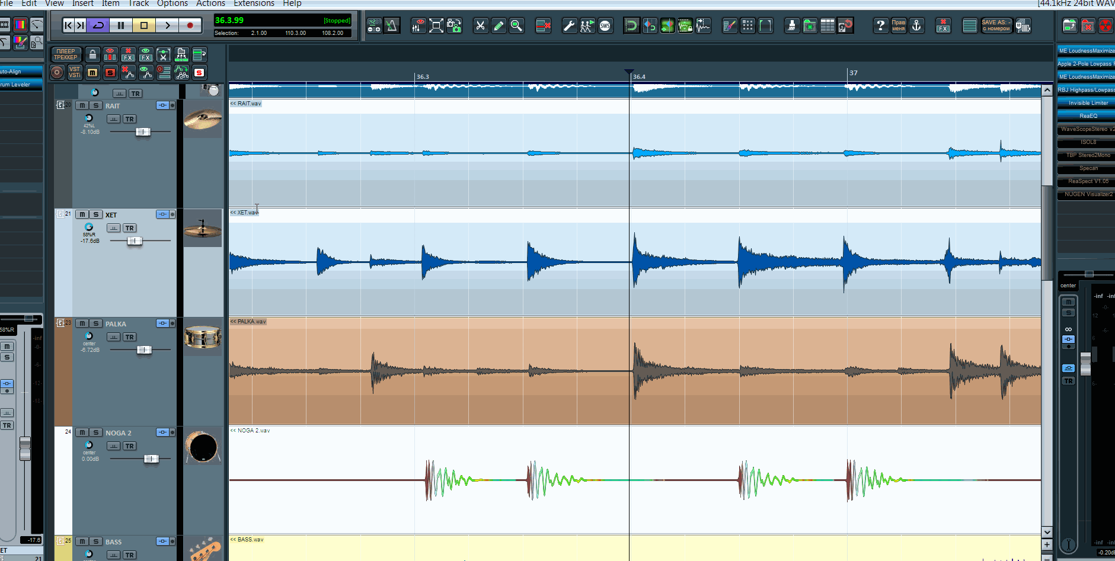The image size is (1115, 561).
Task: Toggle mute on the BASS track
Action: [82, 541]
